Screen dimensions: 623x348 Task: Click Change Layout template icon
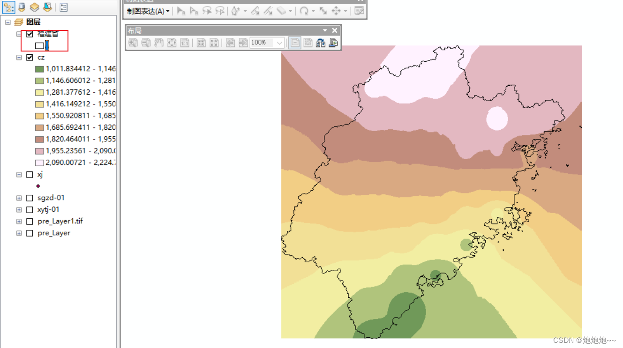coord(321,43)
